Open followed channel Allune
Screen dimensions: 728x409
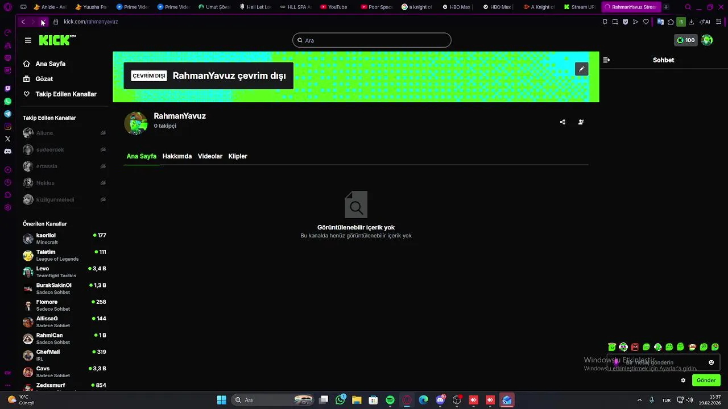point(64,133)
